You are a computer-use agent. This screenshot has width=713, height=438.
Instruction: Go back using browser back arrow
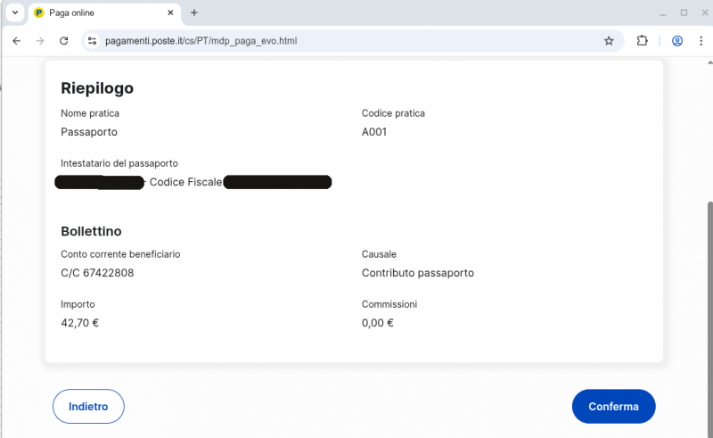pos(16,41)
